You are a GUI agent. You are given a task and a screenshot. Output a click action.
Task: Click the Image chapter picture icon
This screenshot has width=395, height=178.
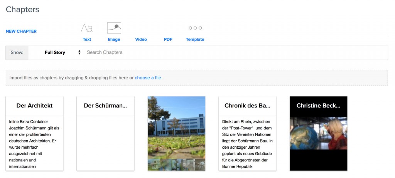pyautogui.click(x=114, y=28)
